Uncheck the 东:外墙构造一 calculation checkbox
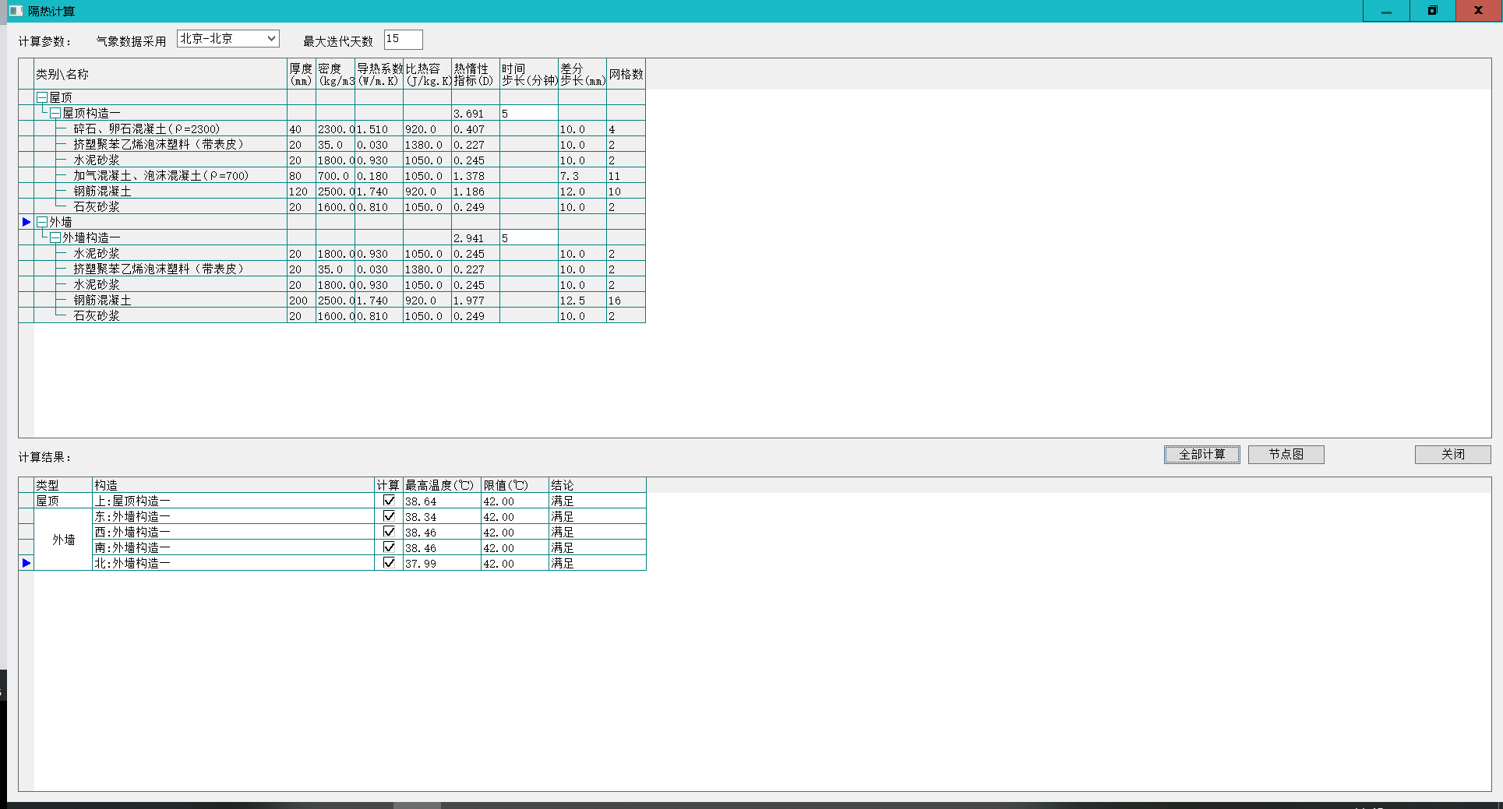Screen dimensions: 1503x809 [x=389, y=516]
